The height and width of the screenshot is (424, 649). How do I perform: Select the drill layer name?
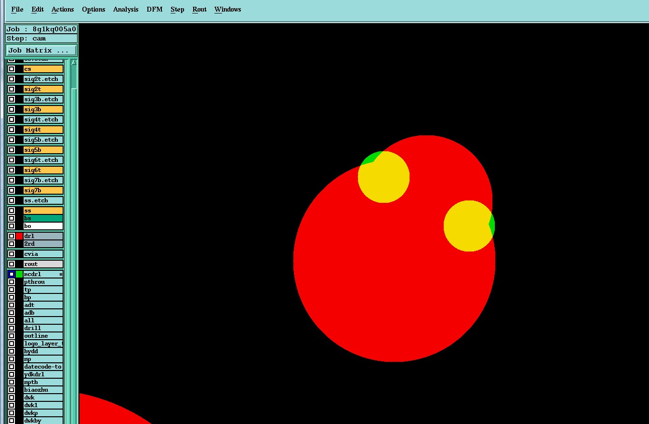pos(43,328)
